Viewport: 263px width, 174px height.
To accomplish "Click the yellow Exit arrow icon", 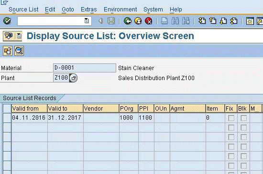I will 138,21.
